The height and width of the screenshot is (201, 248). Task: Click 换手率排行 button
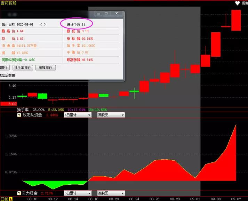pos(23,68)
